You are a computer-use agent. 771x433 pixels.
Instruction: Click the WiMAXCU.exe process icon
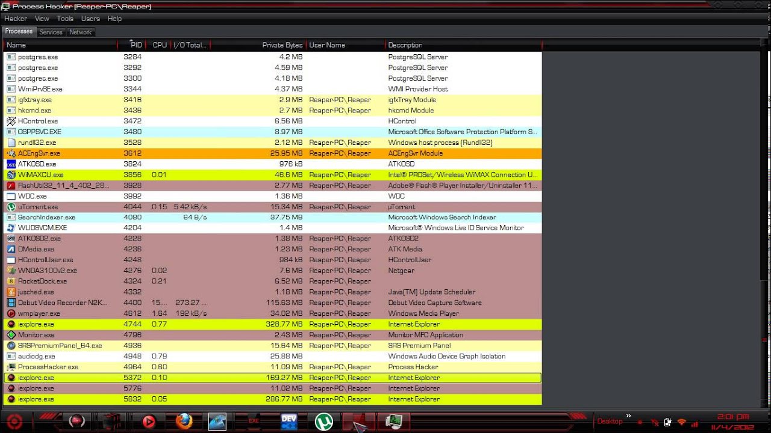11,175
